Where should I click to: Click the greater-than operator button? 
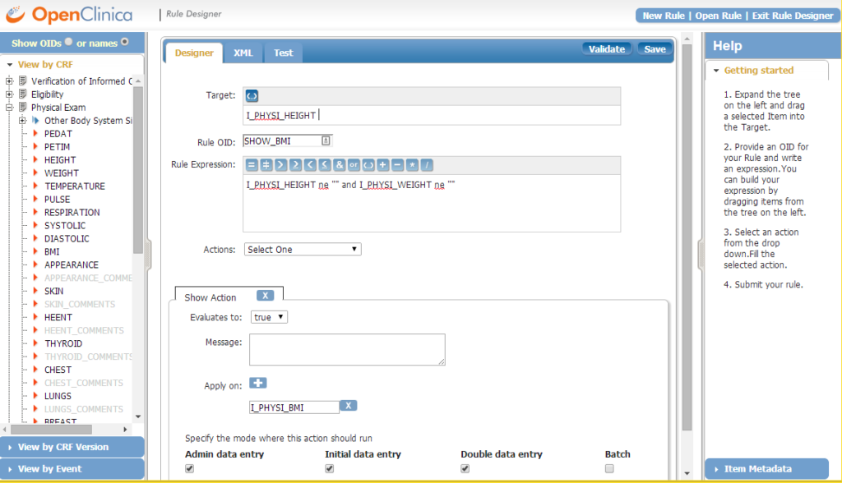[281, 164]
